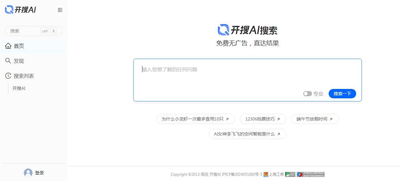
Task: Select the 首页 home icon
Action: (8, 46)
